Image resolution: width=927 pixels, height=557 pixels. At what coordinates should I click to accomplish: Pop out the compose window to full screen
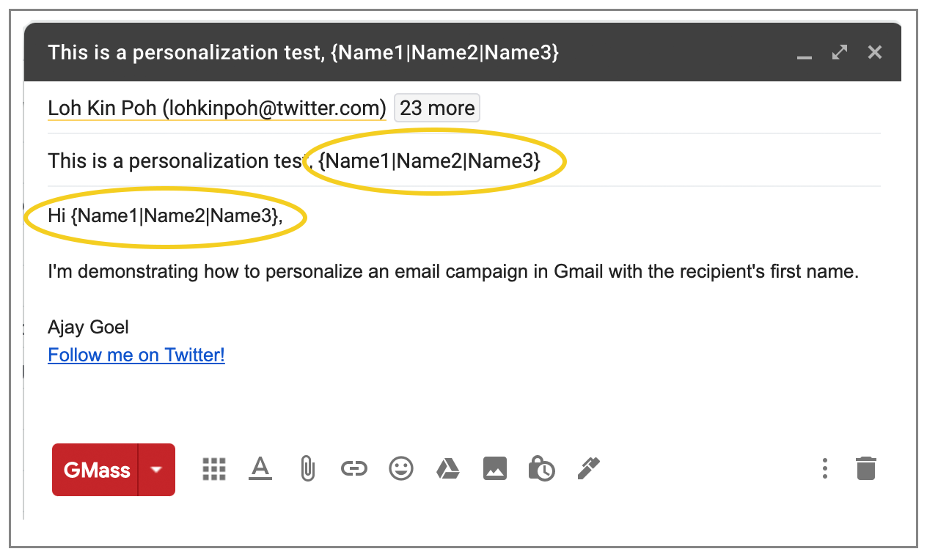coord(839,52)
